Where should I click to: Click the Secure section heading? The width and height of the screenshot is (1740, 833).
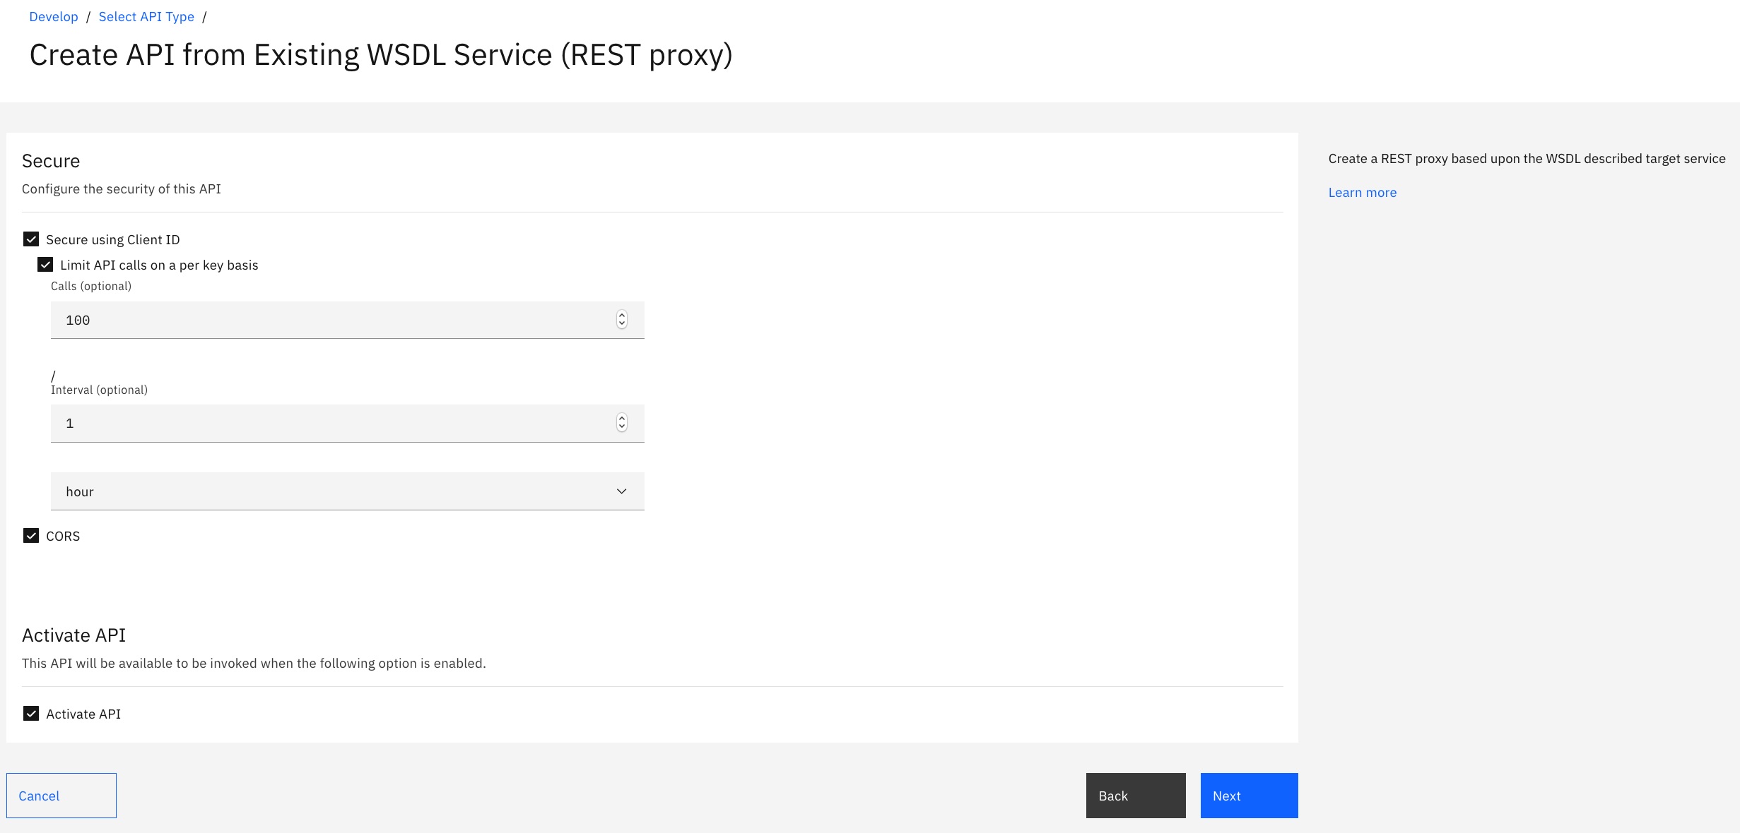point(51,160)
